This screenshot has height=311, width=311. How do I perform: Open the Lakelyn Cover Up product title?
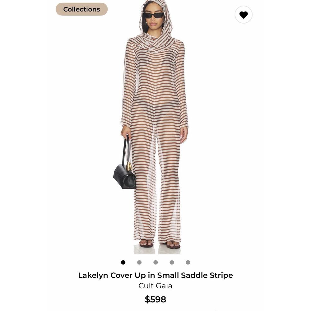tap(155, 275)
